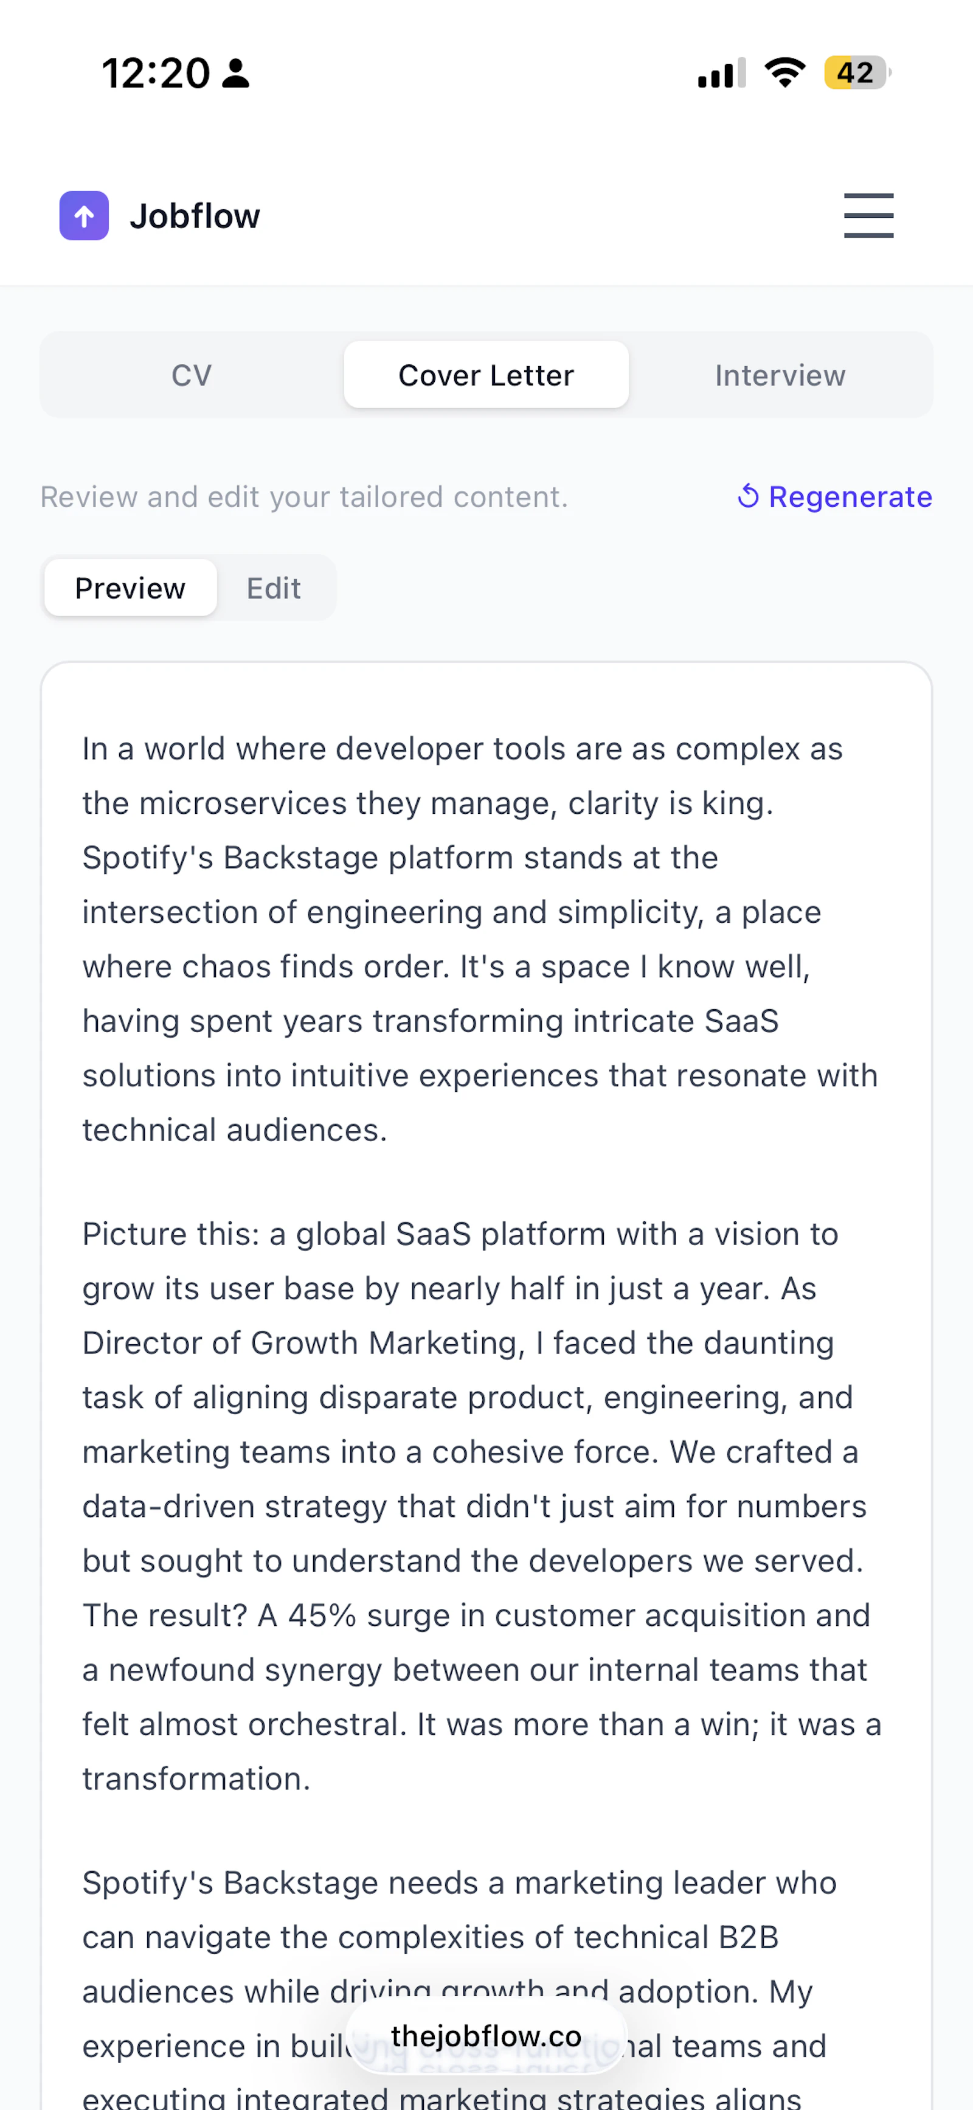Tap the 12:20 clock in the status bar
This screenshot has height=2110, width=973.
[x=156, y=73]
